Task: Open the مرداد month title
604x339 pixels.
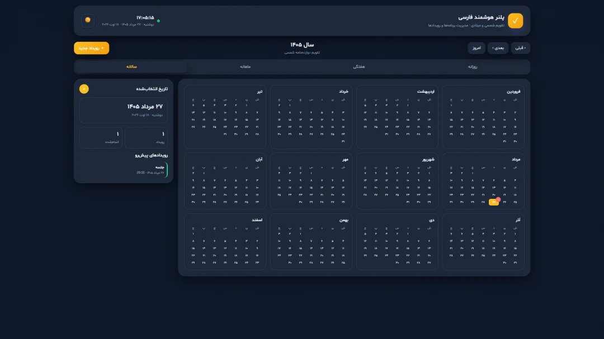Action: click(x=516, y=159)
